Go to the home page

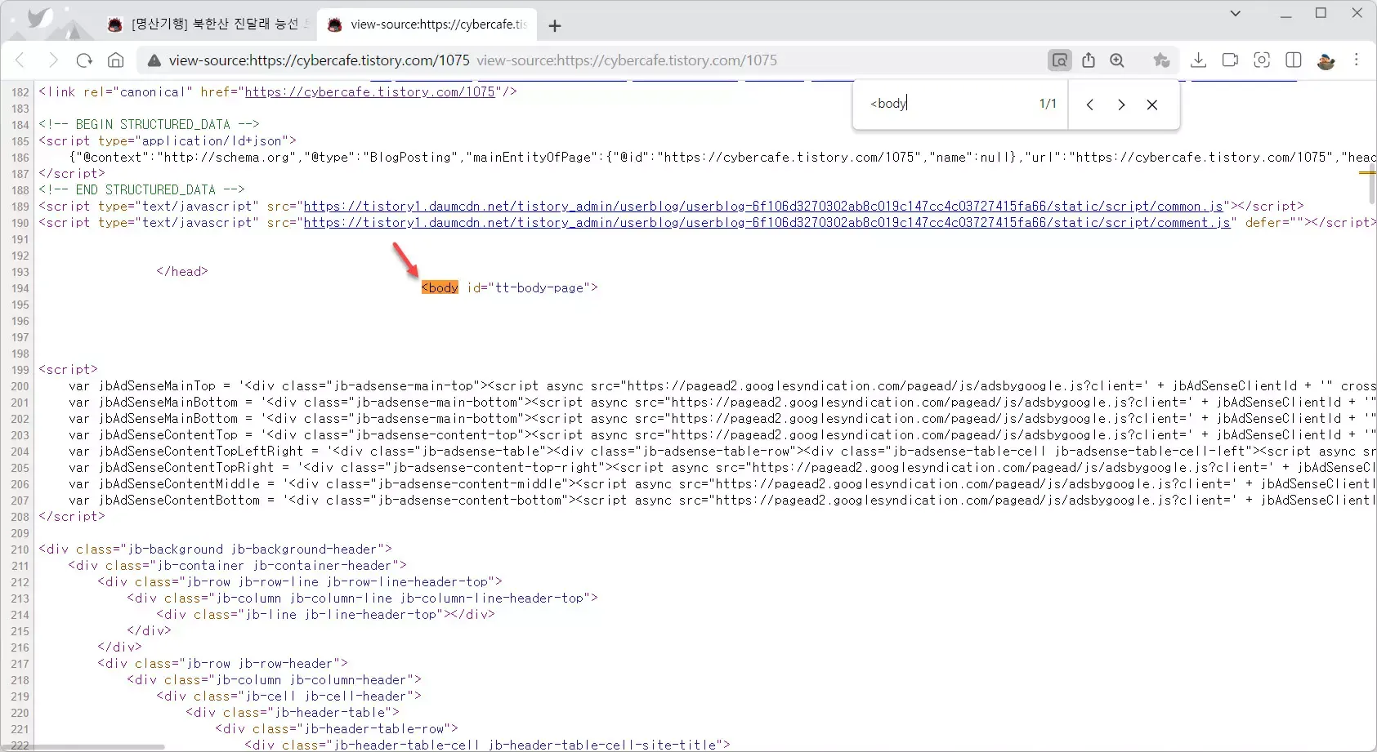116,60
